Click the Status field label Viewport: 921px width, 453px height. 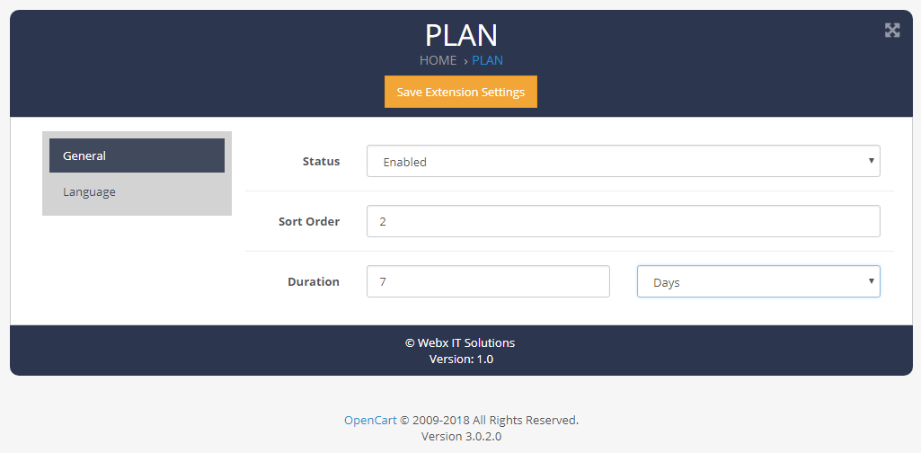point(322,161)
